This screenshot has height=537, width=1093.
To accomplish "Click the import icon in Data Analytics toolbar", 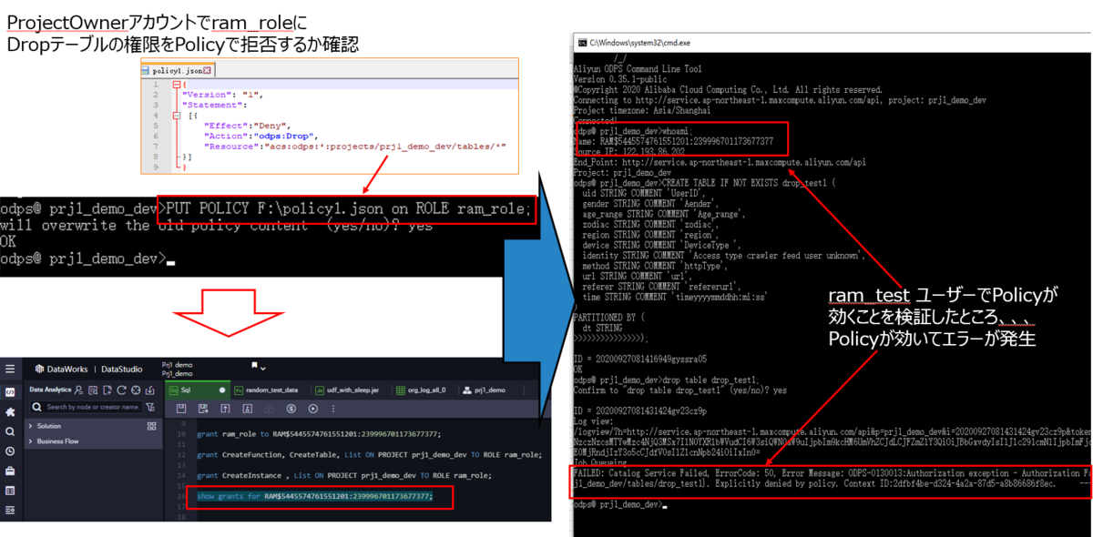I will 150,390.
